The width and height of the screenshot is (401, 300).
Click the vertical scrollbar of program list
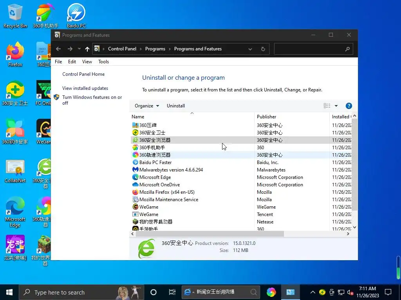(x=354, y=165)
